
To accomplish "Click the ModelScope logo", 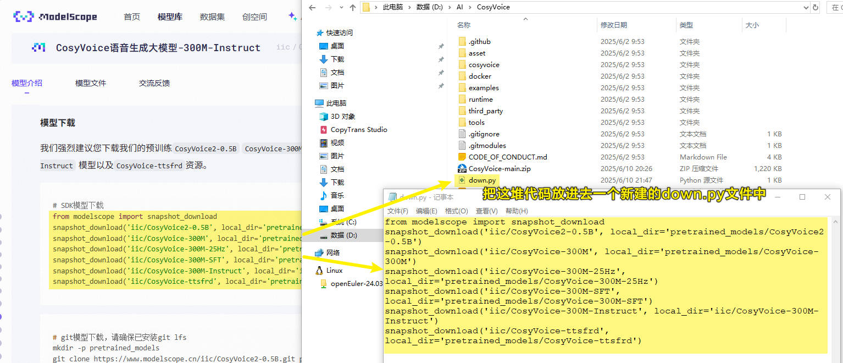I will click(x=55, y=16).
